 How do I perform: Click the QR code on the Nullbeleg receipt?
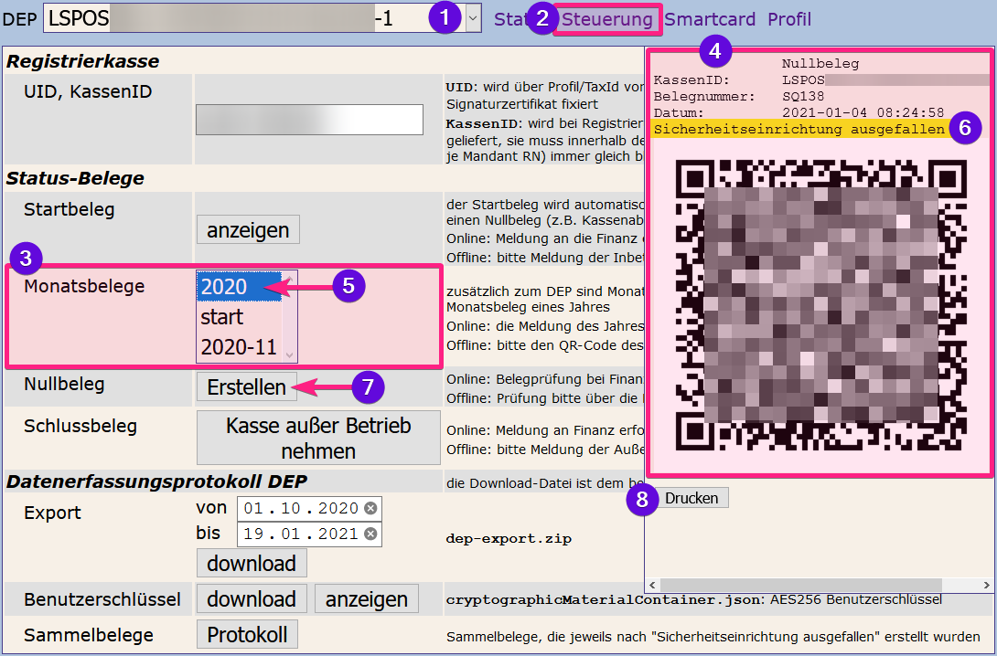pyautogui.click(x=820, y=305)
